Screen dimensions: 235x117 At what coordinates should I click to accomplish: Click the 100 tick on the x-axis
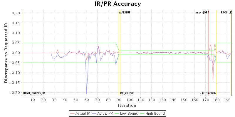130,100
